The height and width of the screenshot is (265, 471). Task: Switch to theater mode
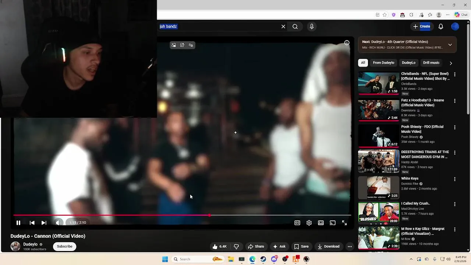(321, 223)
